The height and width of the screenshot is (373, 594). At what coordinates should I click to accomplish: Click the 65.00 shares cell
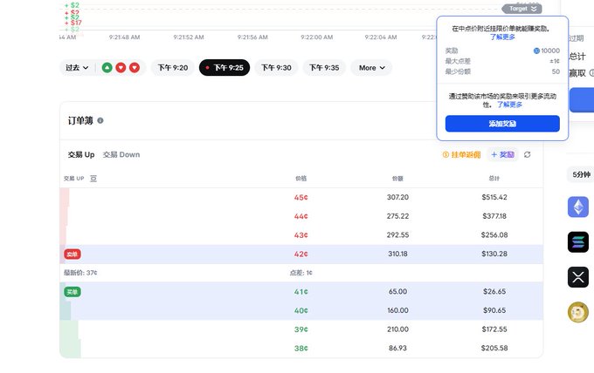(x=397, y=292)
